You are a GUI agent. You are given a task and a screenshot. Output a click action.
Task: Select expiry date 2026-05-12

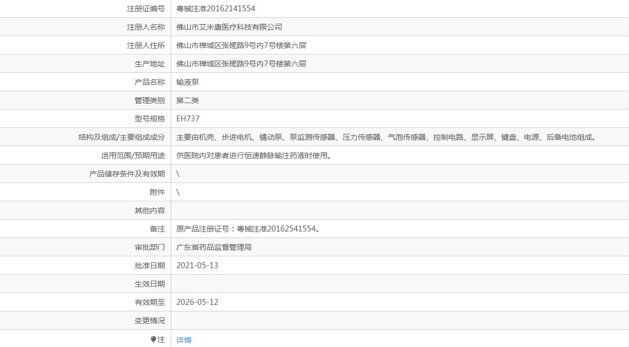[197, 302]
